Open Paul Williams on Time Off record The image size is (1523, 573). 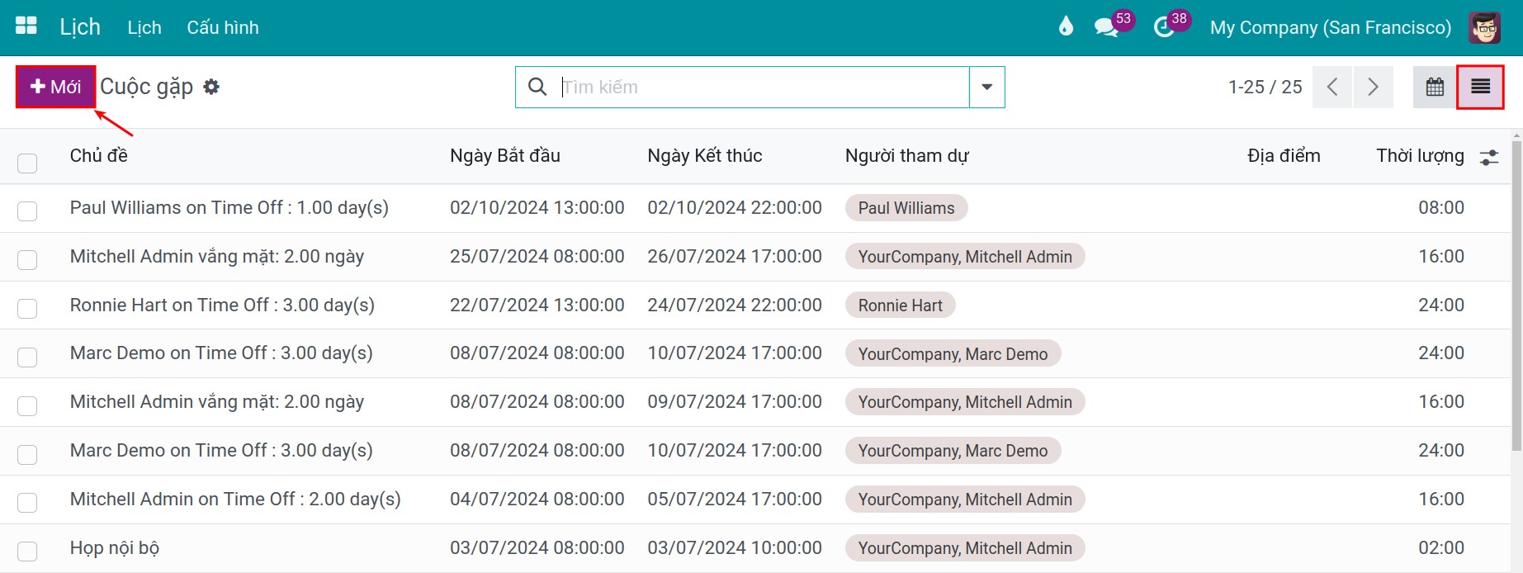[x=229, y=207]
